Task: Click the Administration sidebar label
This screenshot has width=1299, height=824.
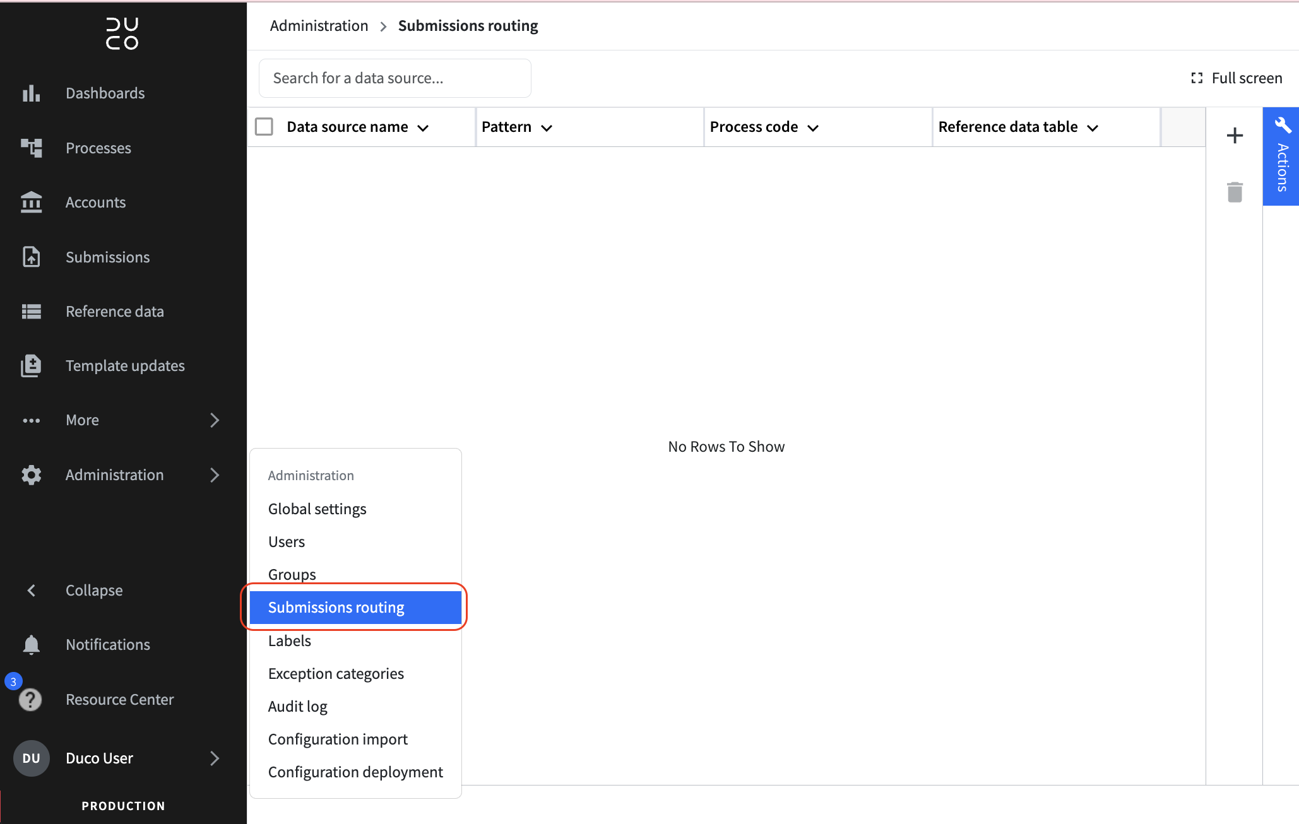Action: click(114, 475)
